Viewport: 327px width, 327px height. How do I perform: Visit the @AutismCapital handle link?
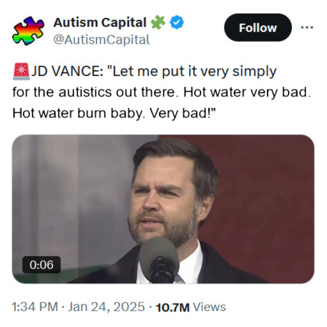point(102,40)
